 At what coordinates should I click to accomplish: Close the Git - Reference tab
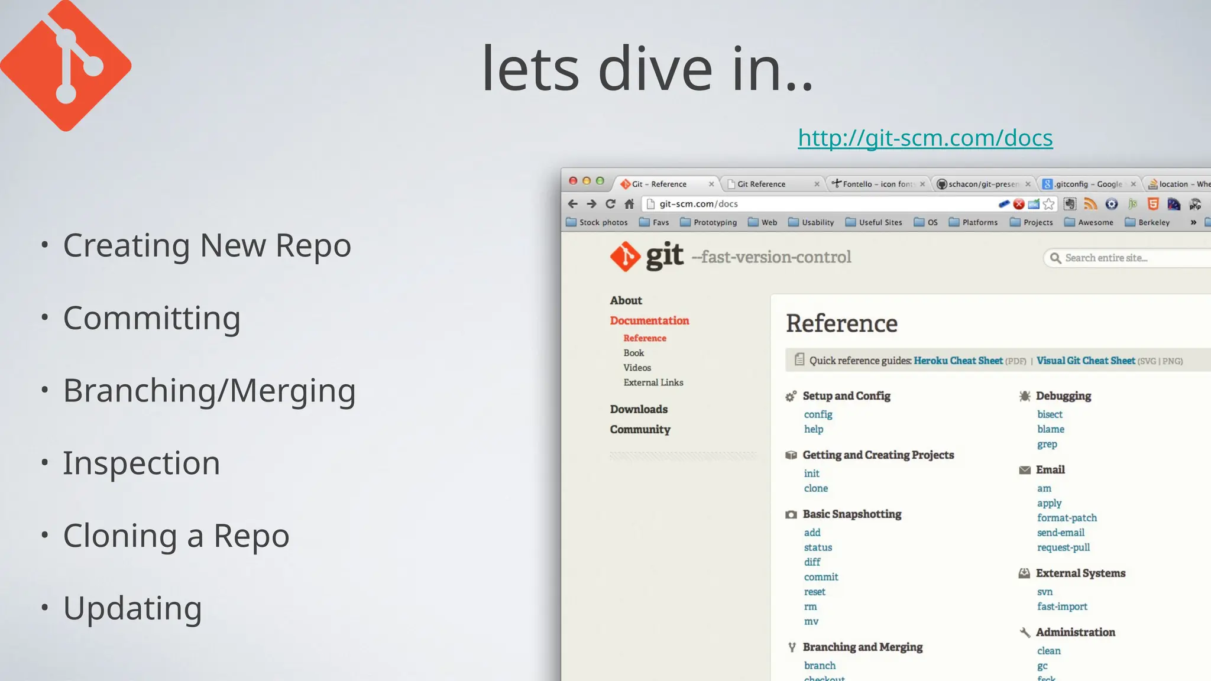click(x=711, y=184)
